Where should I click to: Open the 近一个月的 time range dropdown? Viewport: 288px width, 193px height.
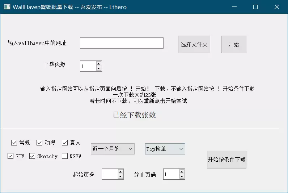(x=113, y=149)
